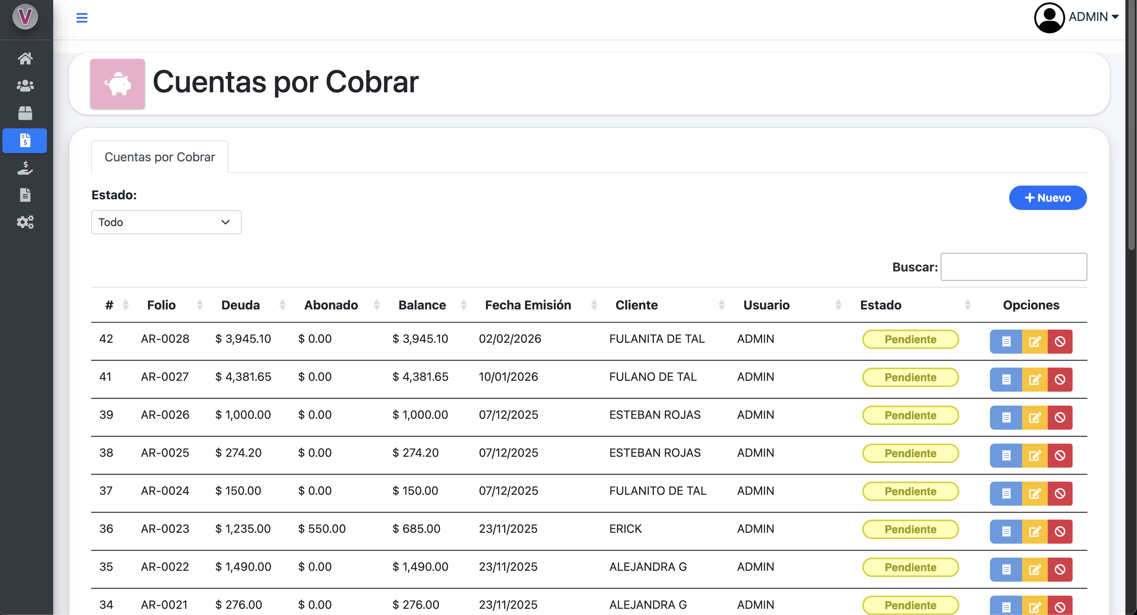Open Settings with the gears sidebar icon
Viewport: 1137px width, 615px height.
coord(25,222)
